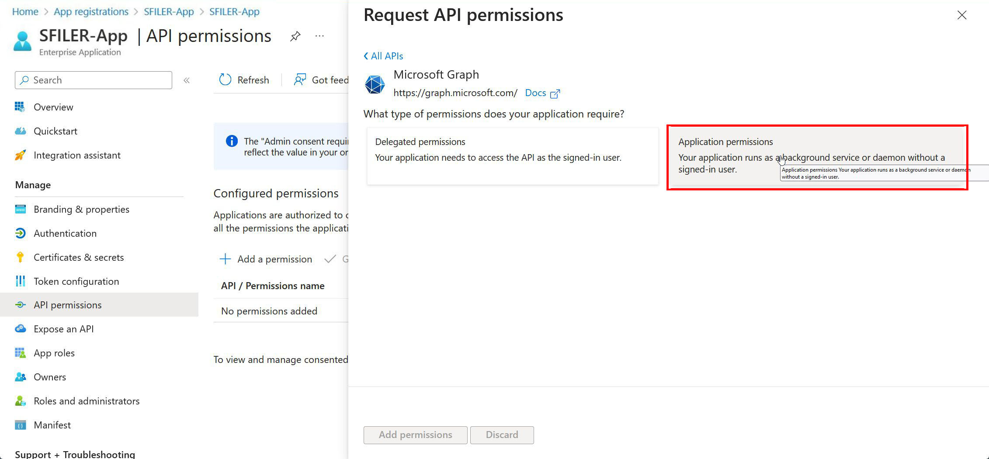989x459 pixels.
Task: Click the SFILER-App enterprise application icon
Action: (x=22, y=41)
